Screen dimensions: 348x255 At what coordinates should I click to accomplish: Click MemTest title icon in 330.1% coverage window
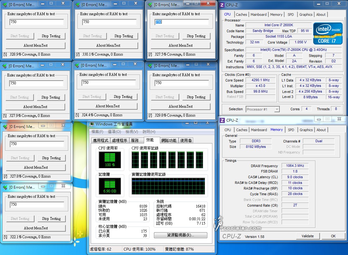[x=77, y=4]
